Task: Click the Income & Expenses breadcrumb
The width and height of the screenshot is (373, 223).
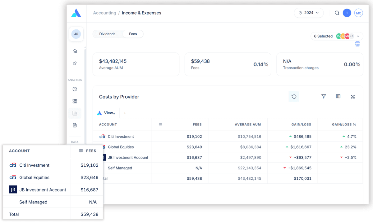Action: click(x=141, y=13)
